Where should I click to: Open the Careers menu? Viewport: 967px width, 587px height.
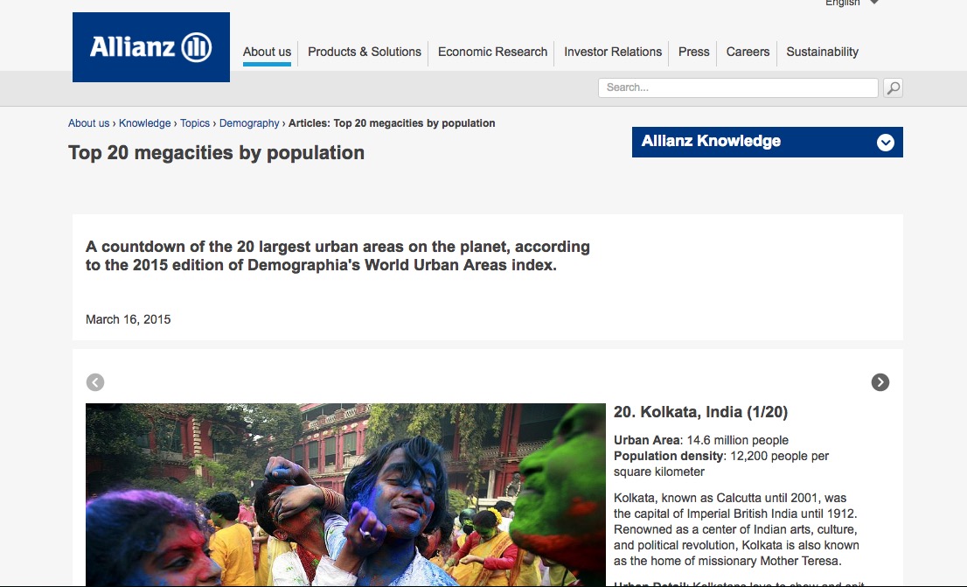click(748, 52)
